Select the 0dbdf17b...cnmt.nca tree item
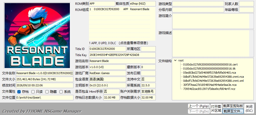The image size is (256, 115). [x=214, y=77]
